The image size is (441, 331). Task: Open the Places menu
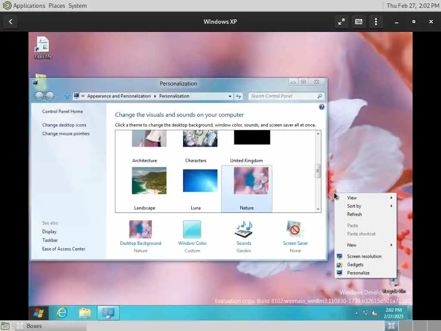56,6
